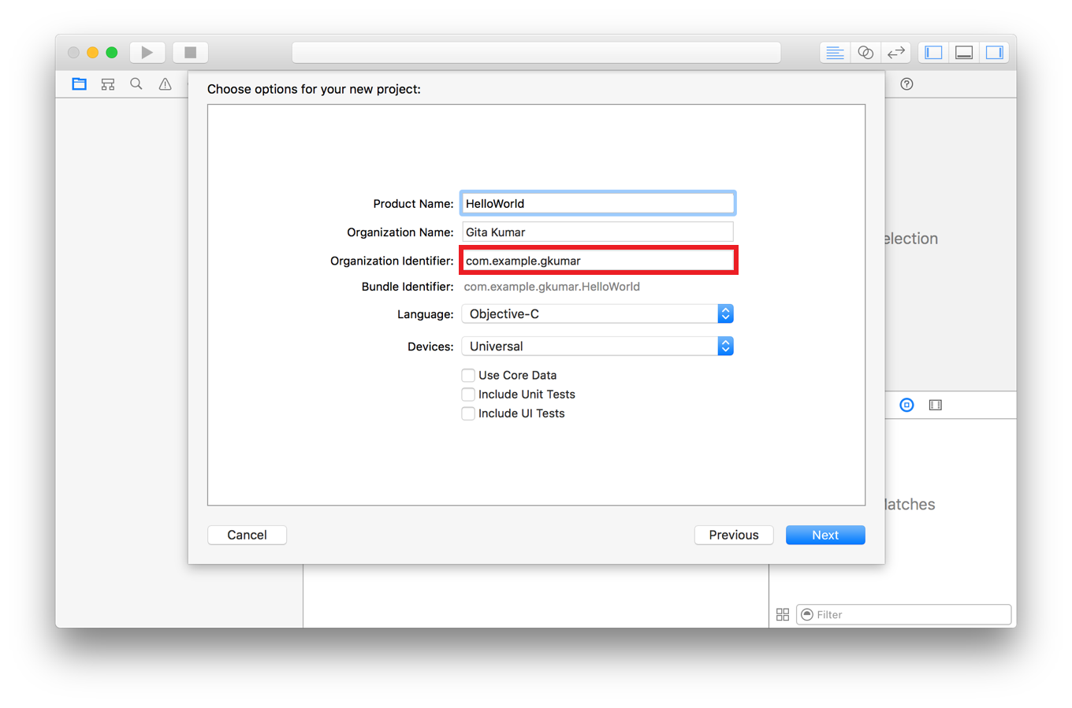
Task: Go back with the Previous button
Action: (733, 535)
